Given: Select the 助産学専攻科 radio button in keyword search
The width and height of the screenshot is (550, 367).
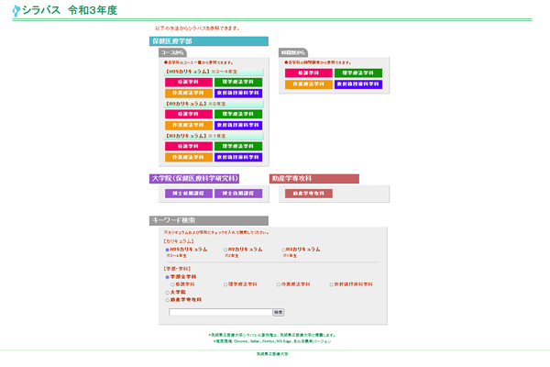Looking at the screenshot, I should coord(168,300).
